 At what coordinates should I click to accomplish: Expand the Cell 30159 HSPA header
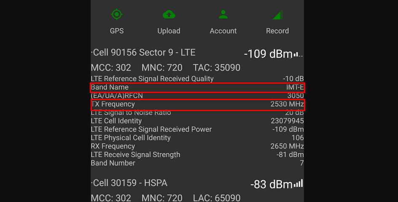point(129,183)
